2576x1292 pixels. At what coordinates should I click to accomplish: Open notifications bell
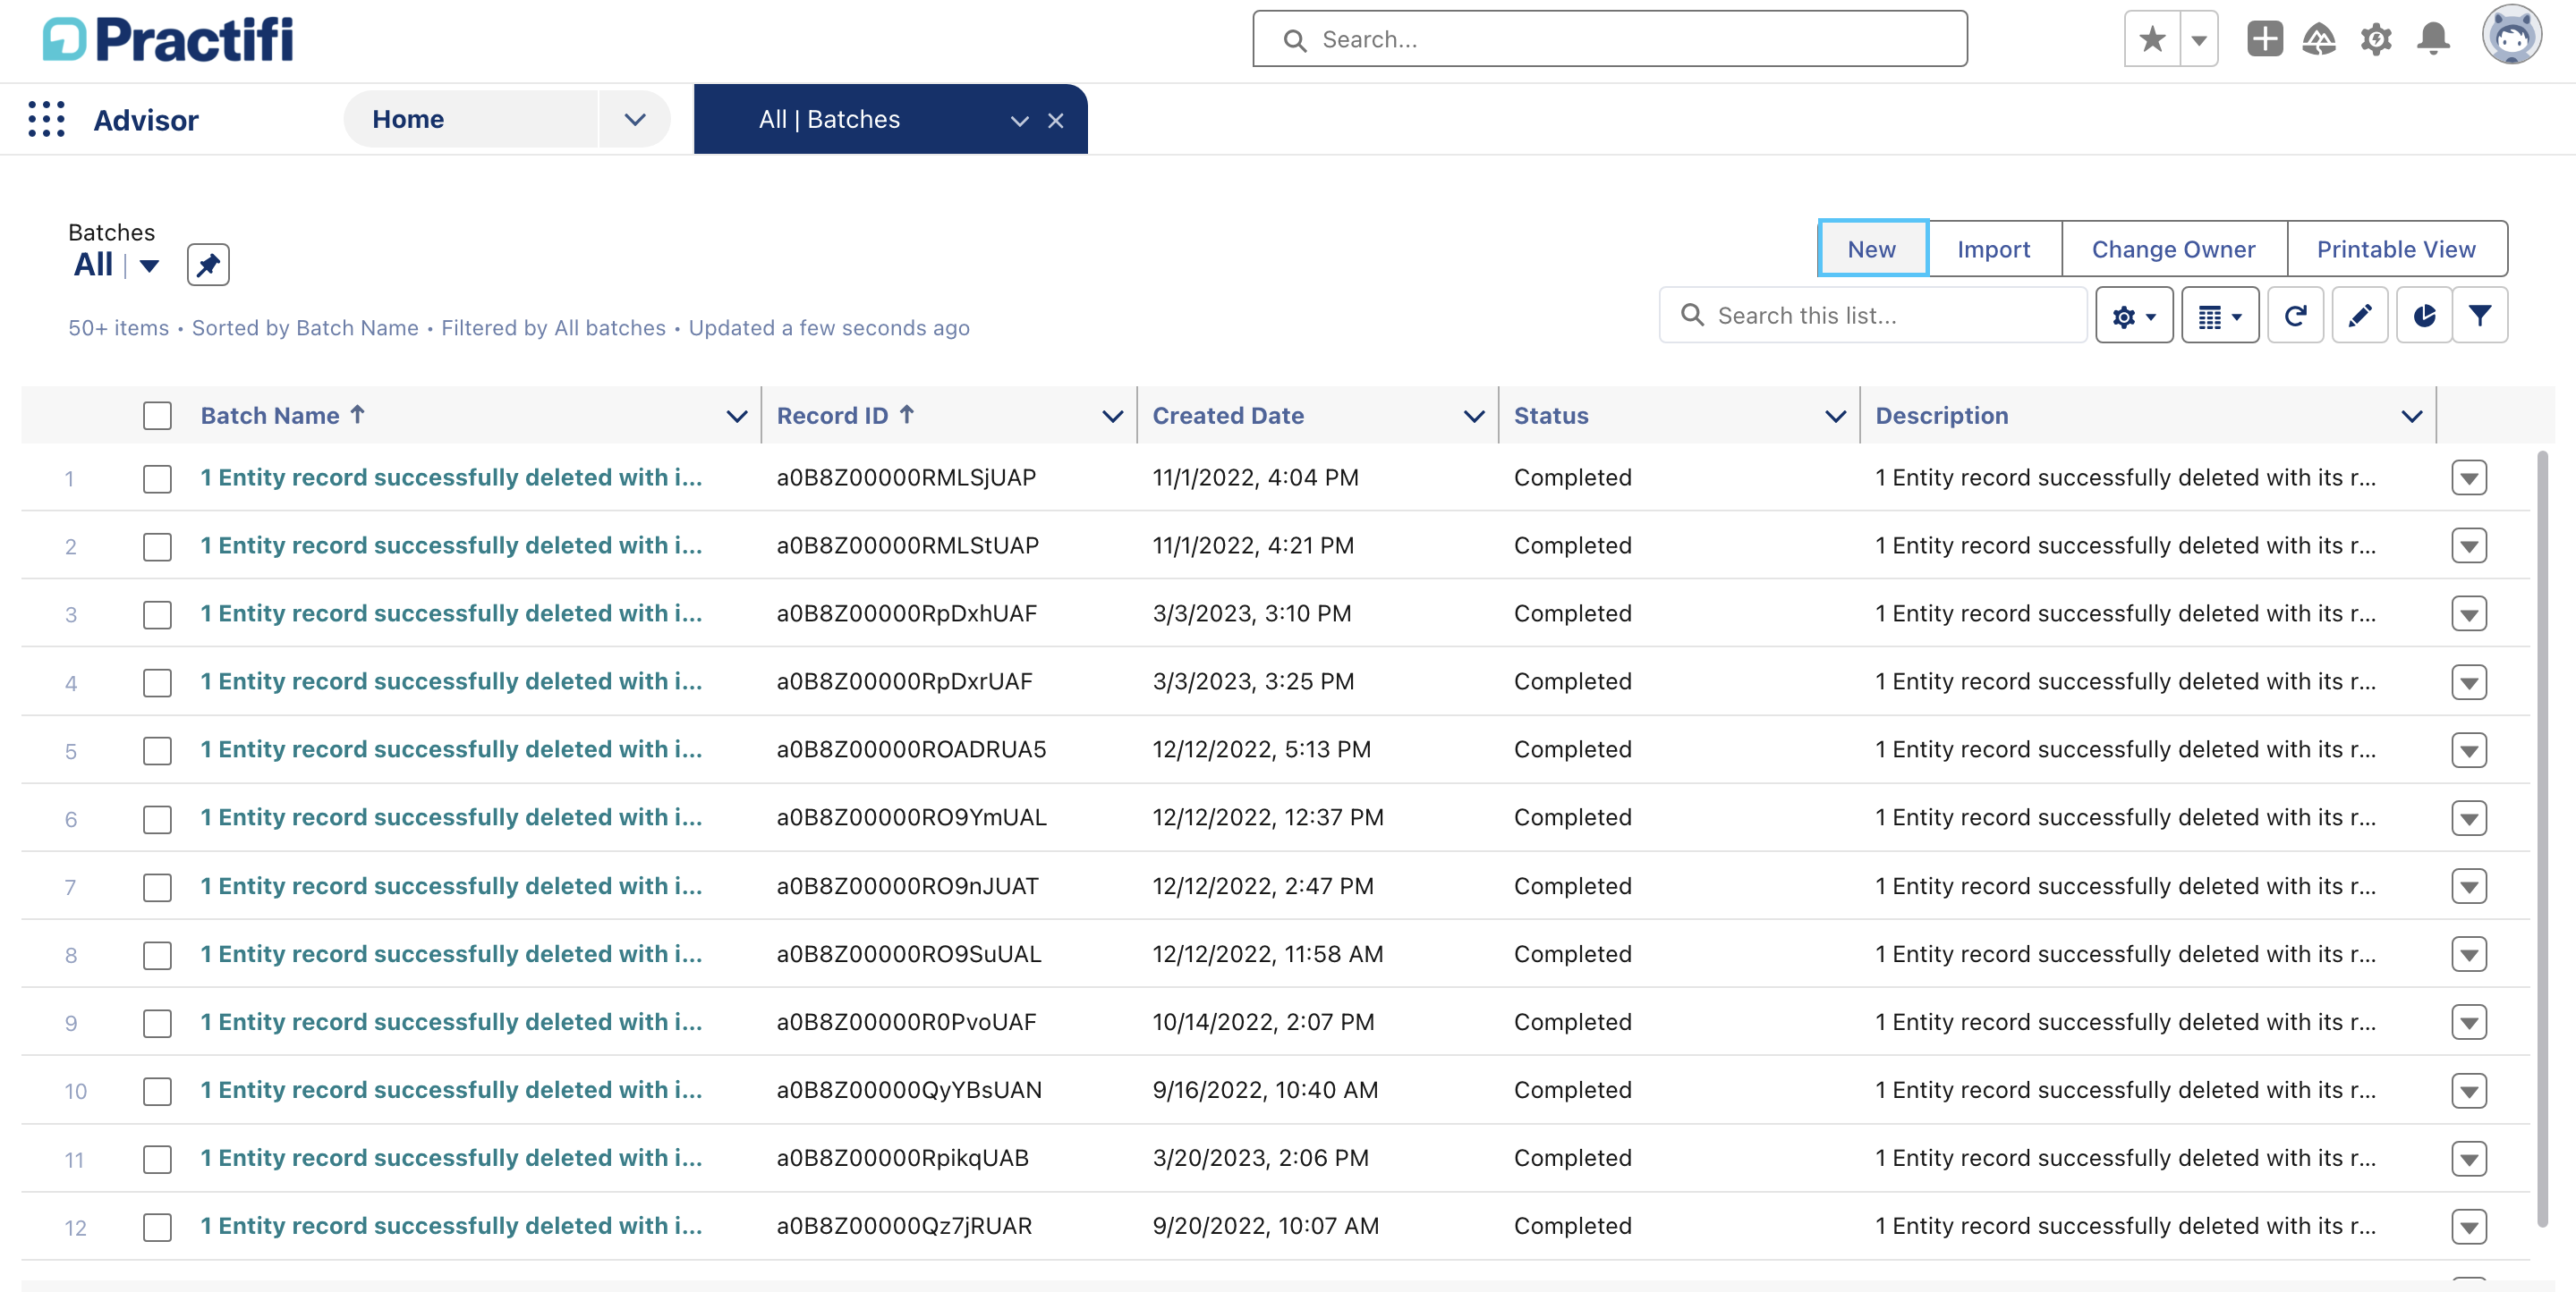point(2433,39)
